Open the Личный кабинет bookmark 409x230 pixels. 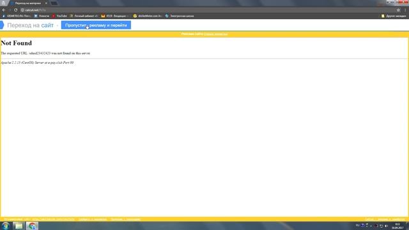84,16
